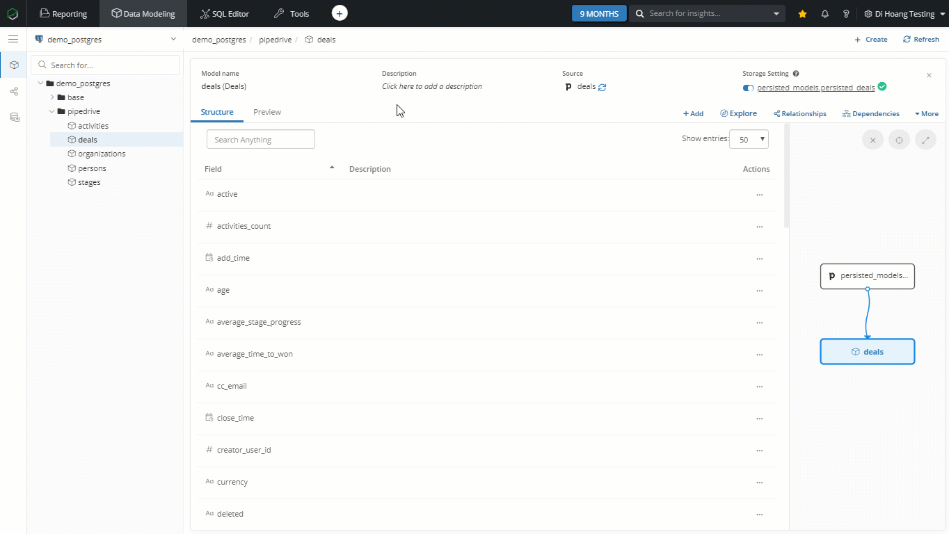The image size is (949, 534).
Task: Click the help question mark icon
Action: (x=846, y=14)
